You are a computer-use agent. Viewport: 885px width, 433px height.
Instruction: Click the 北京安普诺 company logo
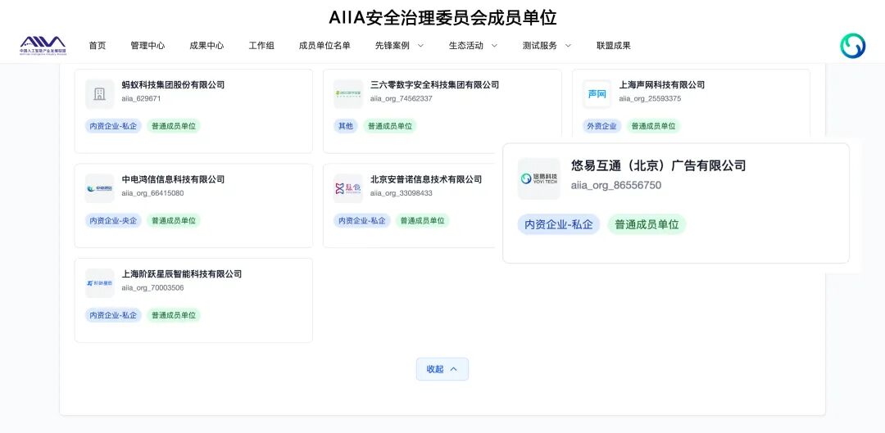pyautogui.click(x=348, y=189)
